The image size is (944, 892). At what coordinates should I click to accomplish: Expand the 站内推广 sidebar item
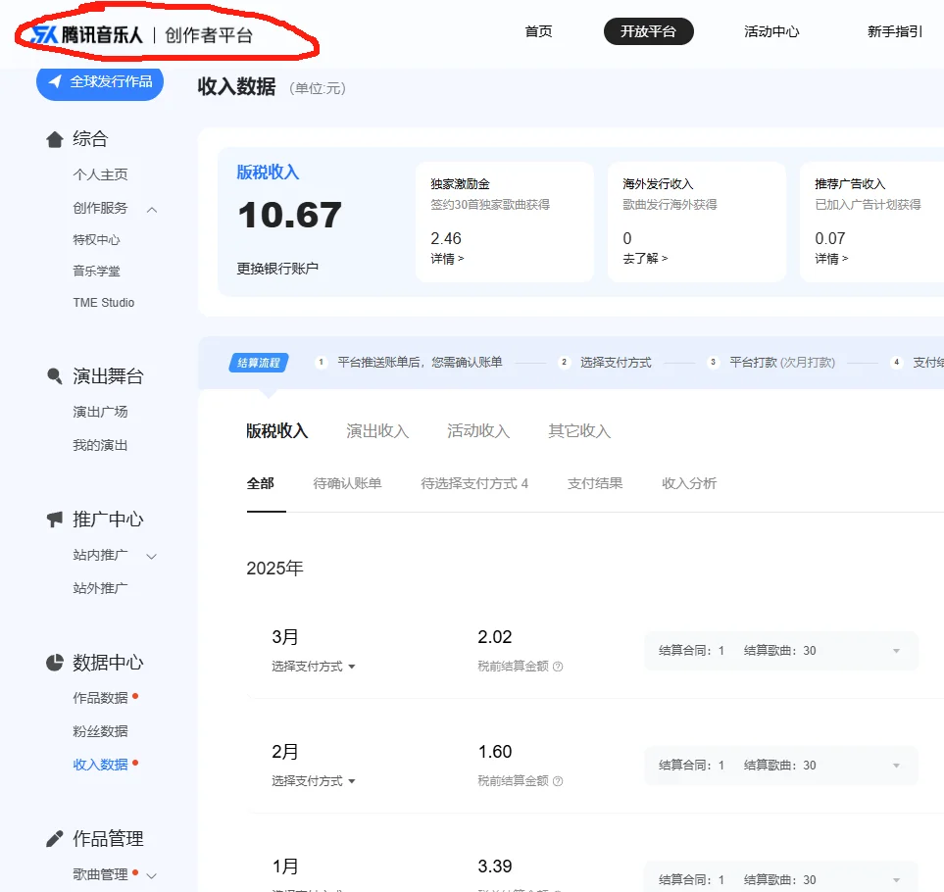coord(152,555)
